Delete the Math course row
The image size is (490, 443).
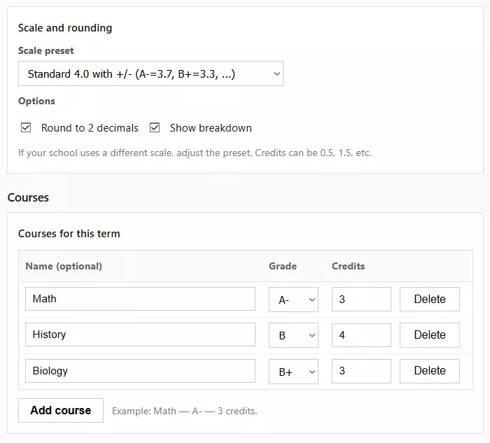430,300
